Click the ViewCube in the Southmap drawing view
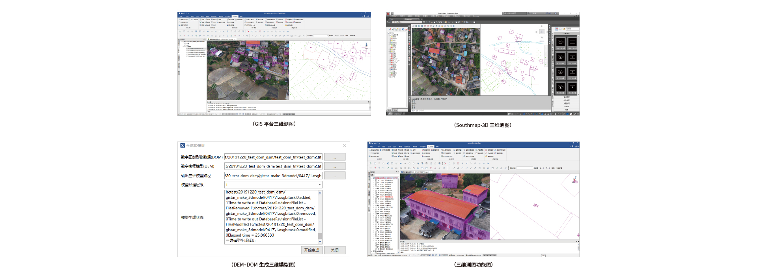Viewport: 757px width, 276px height. click(542, 32)
